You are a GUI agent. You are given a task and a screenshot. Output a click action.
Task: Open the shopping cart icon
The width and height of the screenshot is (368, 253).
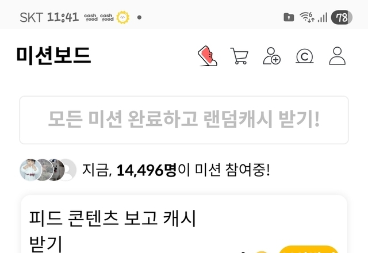point(239,56)
